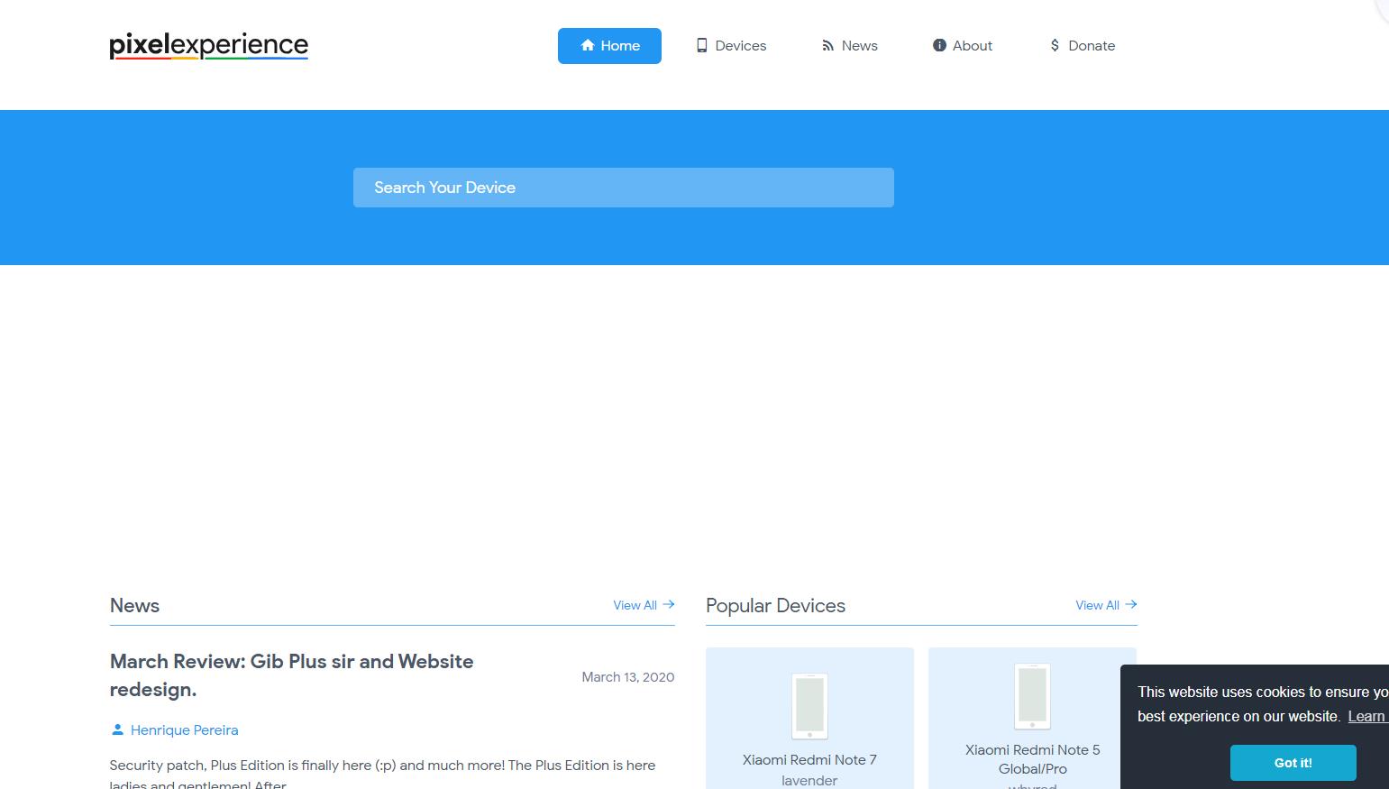Open the Home nav tab
Screen dimensions: 1389x789
pos(609,46)
